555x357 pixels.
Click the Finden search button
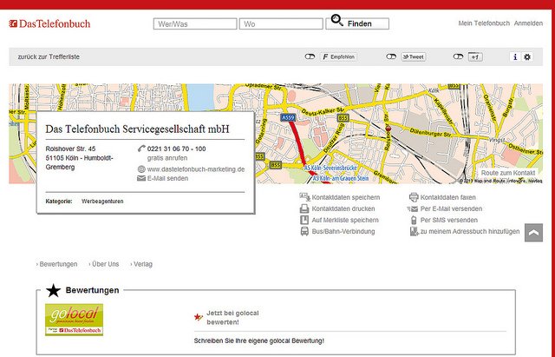357,23
